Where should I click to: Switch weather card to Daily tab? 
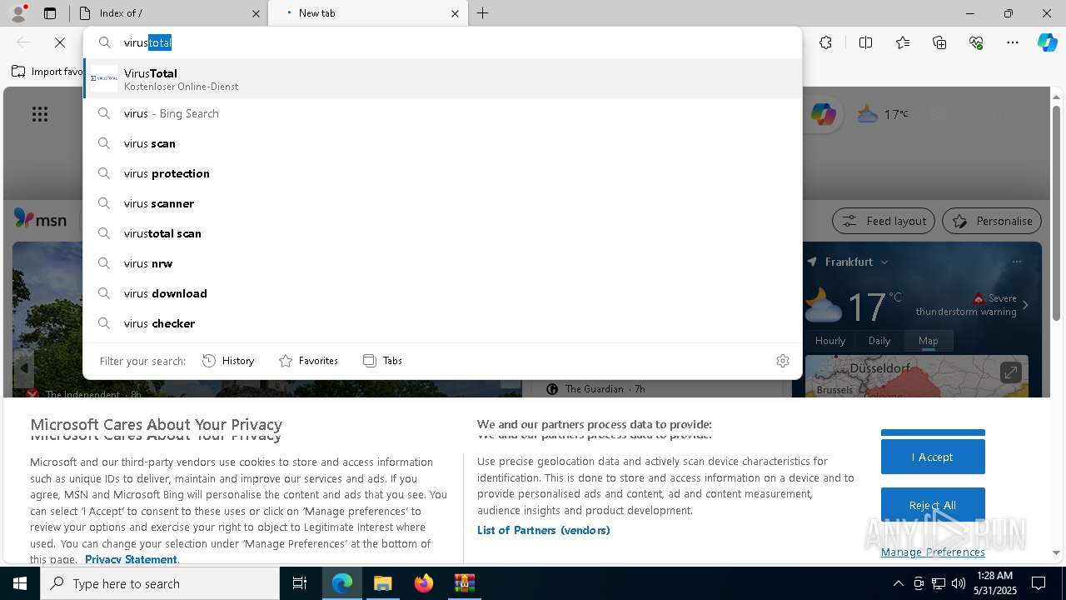879,341
